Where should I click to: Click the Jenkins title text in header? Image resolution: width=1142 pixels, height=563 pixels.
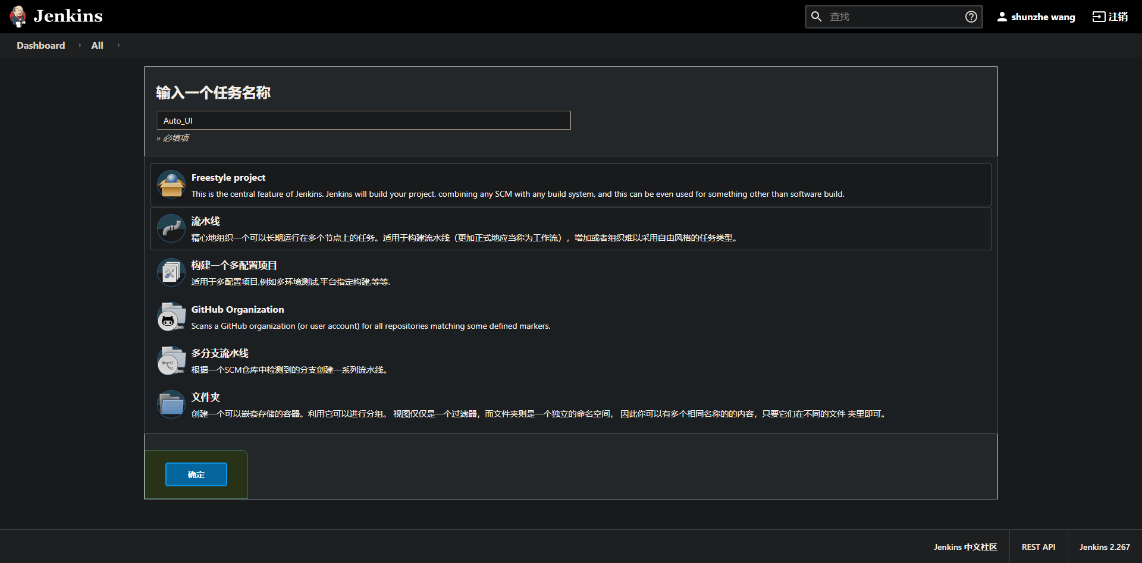coord(68,16)
